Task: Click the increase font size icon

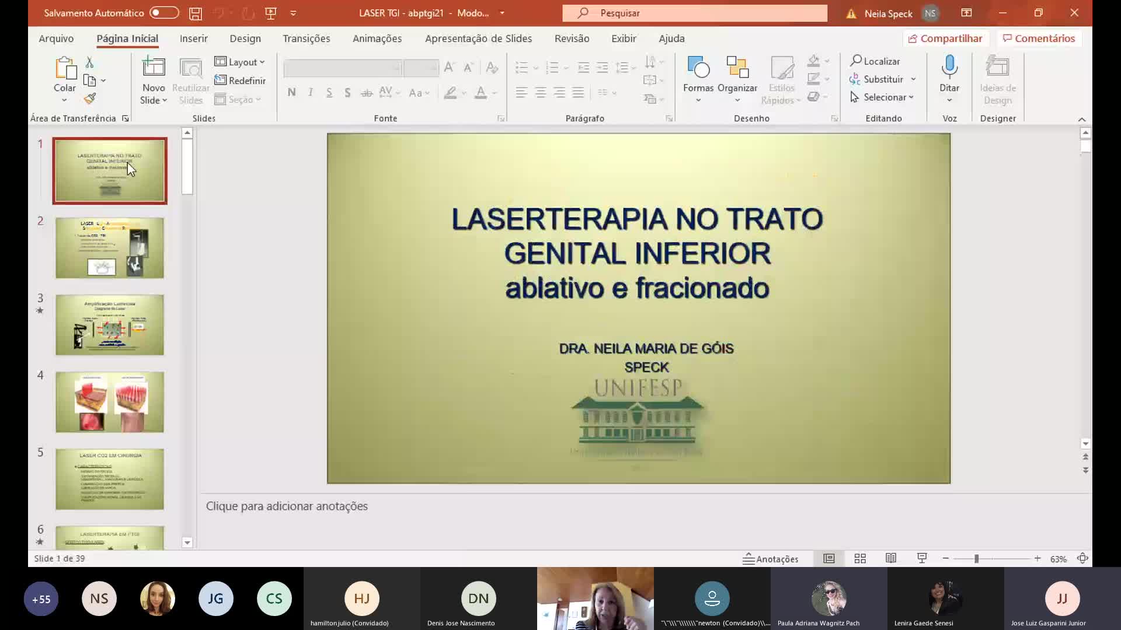Action: (x=449, y=68)
